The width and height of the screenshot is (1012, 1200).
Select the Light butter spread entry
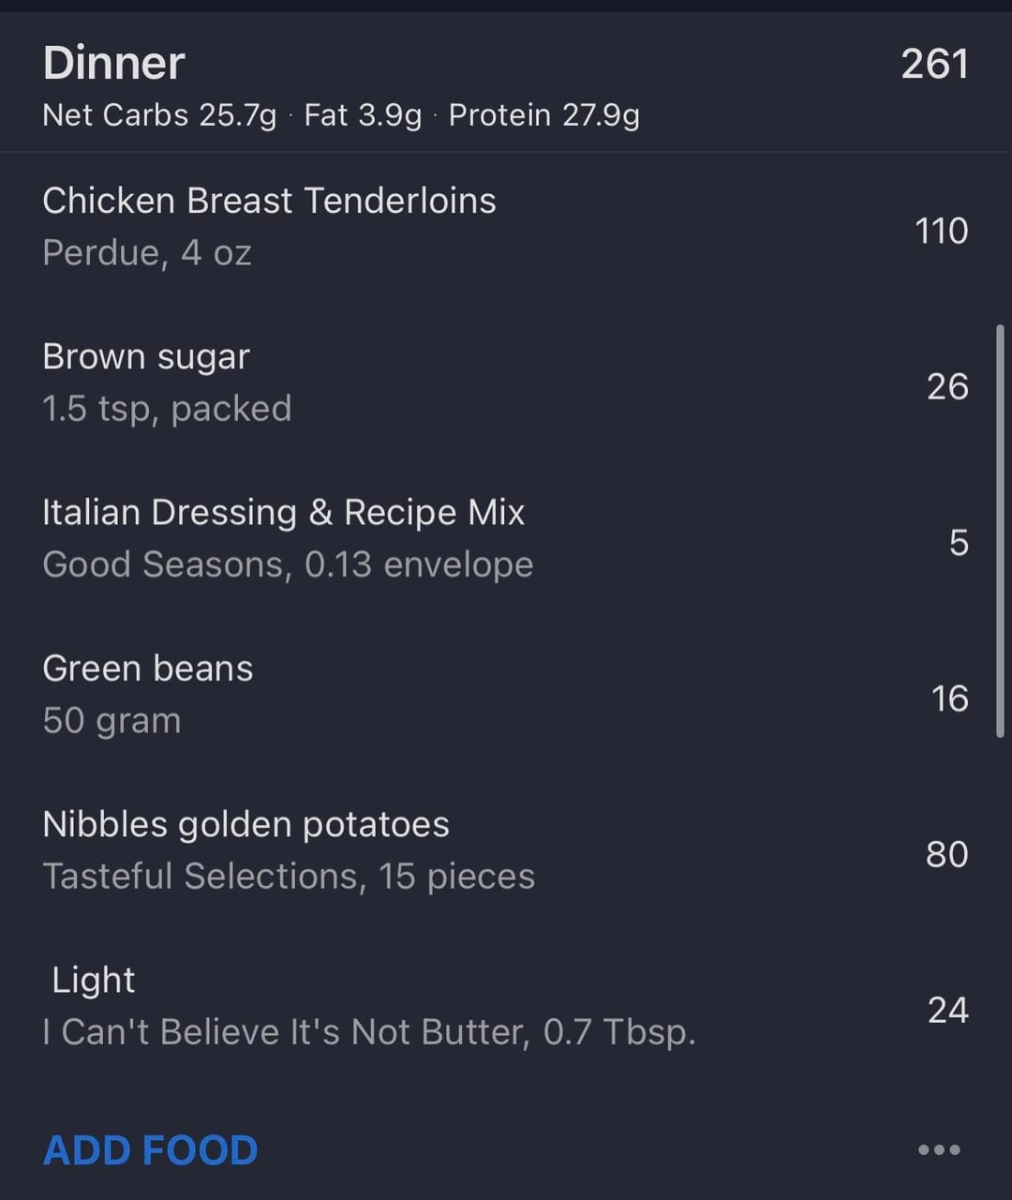point(94,981)
